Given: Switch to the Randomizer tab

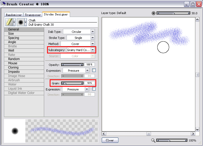Looking at the screenshot, I should pos(14,15).
